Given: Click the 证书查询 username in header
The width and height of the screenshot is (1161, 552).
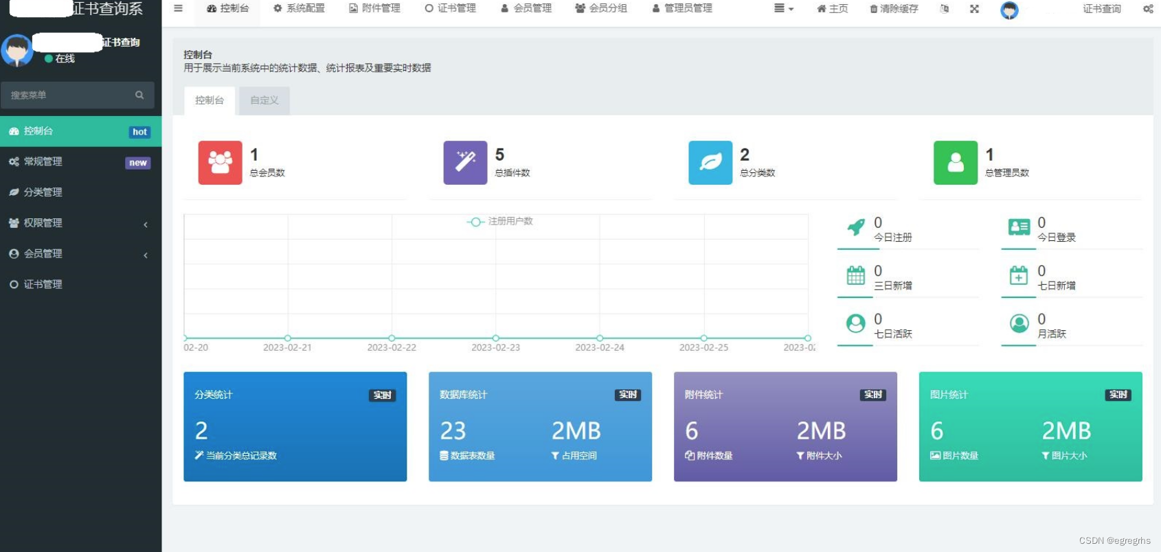Looking at the screenshot, I should coord(1102,9).
